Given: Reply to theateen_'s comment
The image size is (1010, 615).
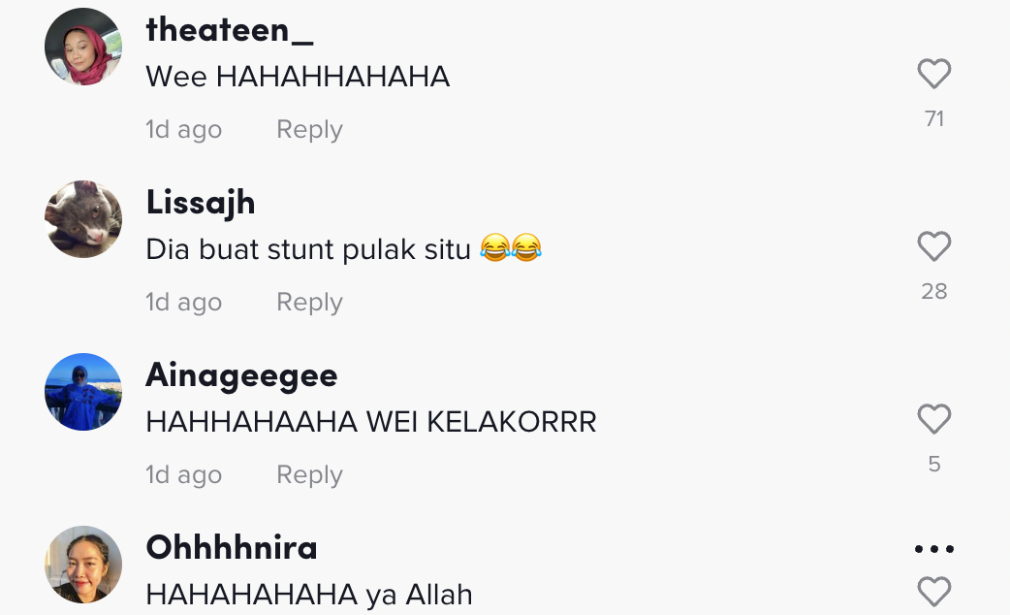Looking at the screenshot, I should pos(310,130).
